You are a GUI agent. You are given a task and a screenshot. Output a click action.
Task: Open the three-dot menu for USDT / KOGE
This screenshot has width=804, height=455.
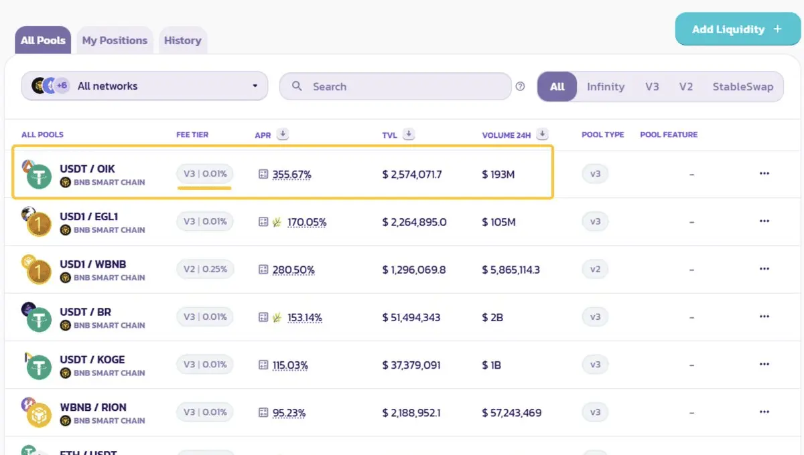pyautogui.click(x=764, y=365)
